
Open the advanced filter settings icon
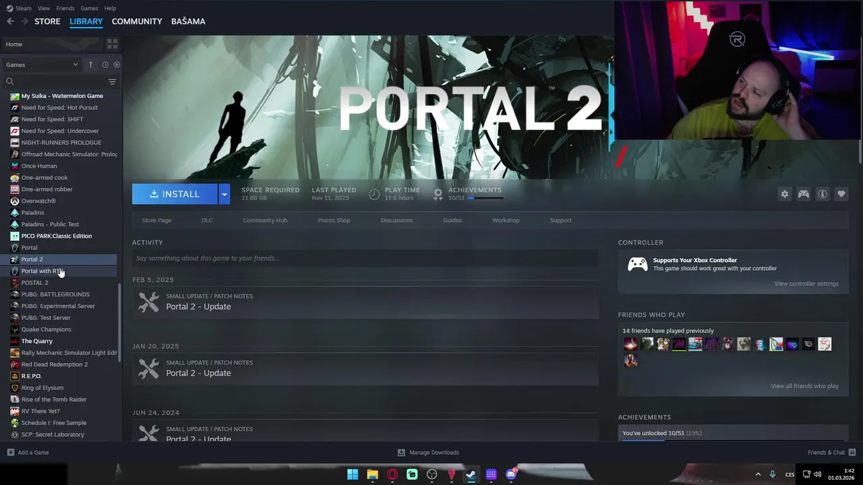(112, 82)
